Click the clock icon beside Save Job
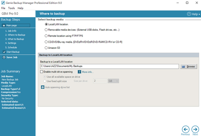 coord(4,57)
